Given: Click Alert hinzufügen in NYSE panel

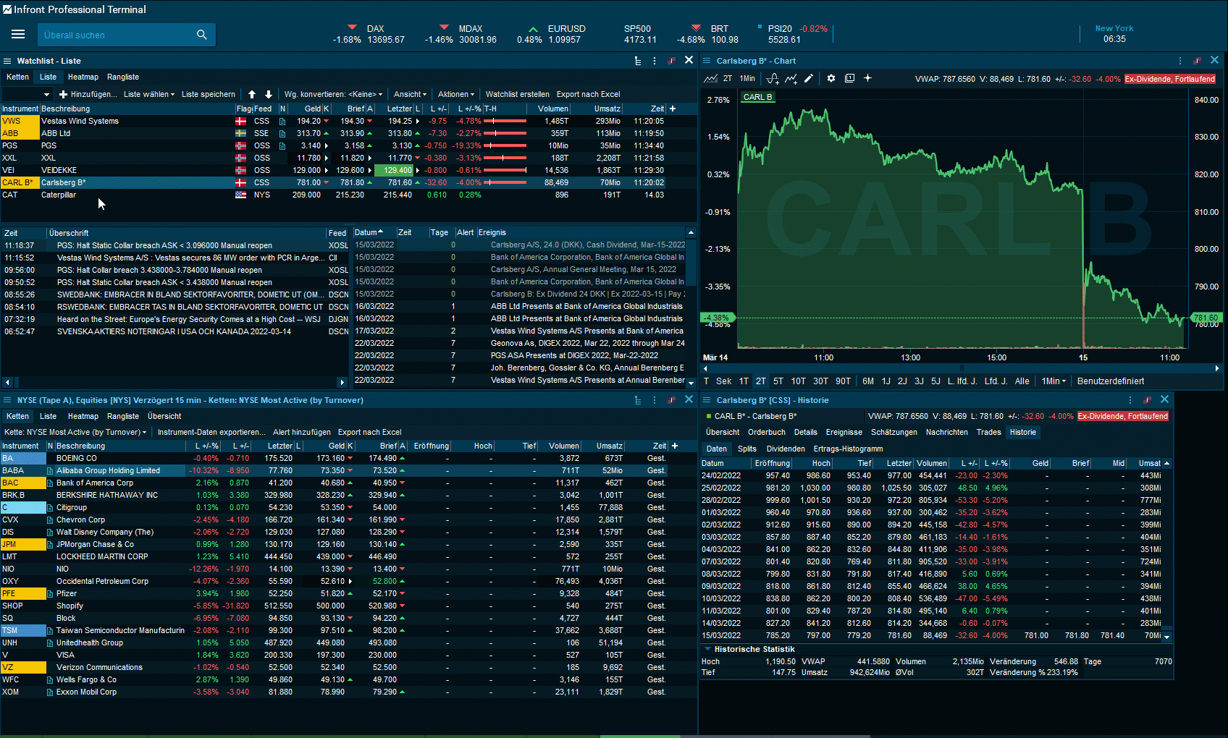Looking at the screenshot, I should 301,432.
